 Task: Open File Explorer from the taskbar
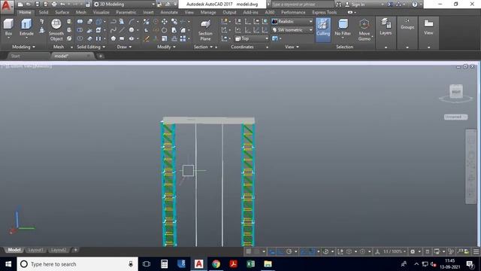click(x=268, y=264)
